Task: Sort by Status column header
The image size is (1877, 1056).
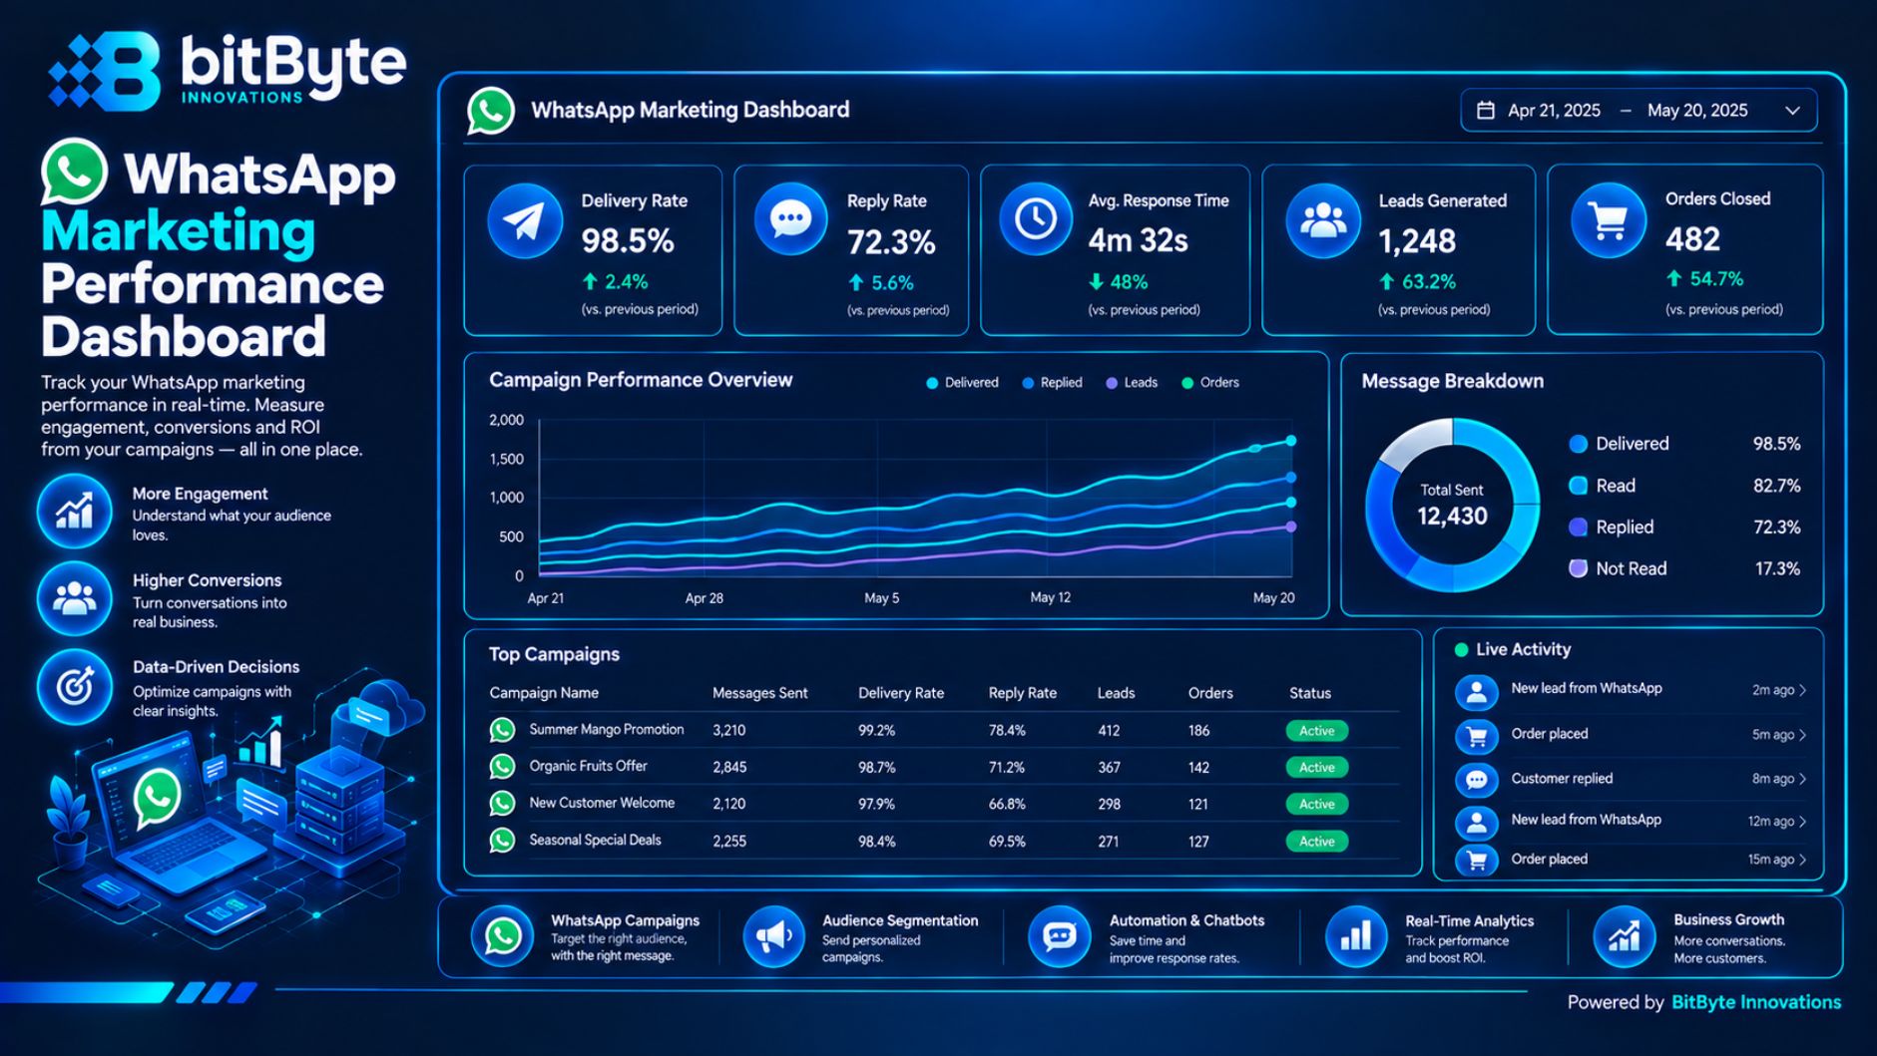Action: pos(1309,693)
